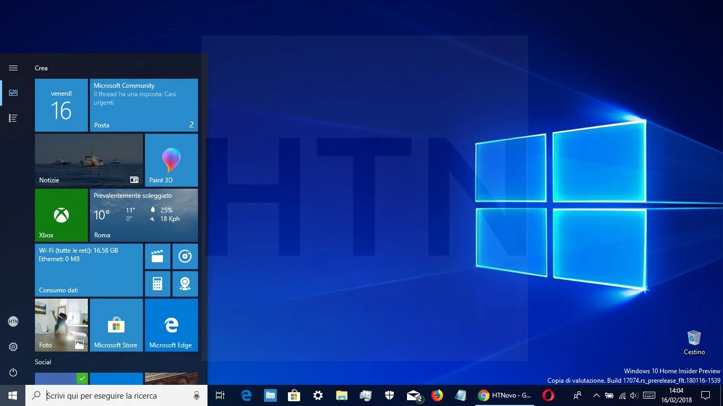Click the Social group heading
723x406 pixels.
(x=43, y=362)
